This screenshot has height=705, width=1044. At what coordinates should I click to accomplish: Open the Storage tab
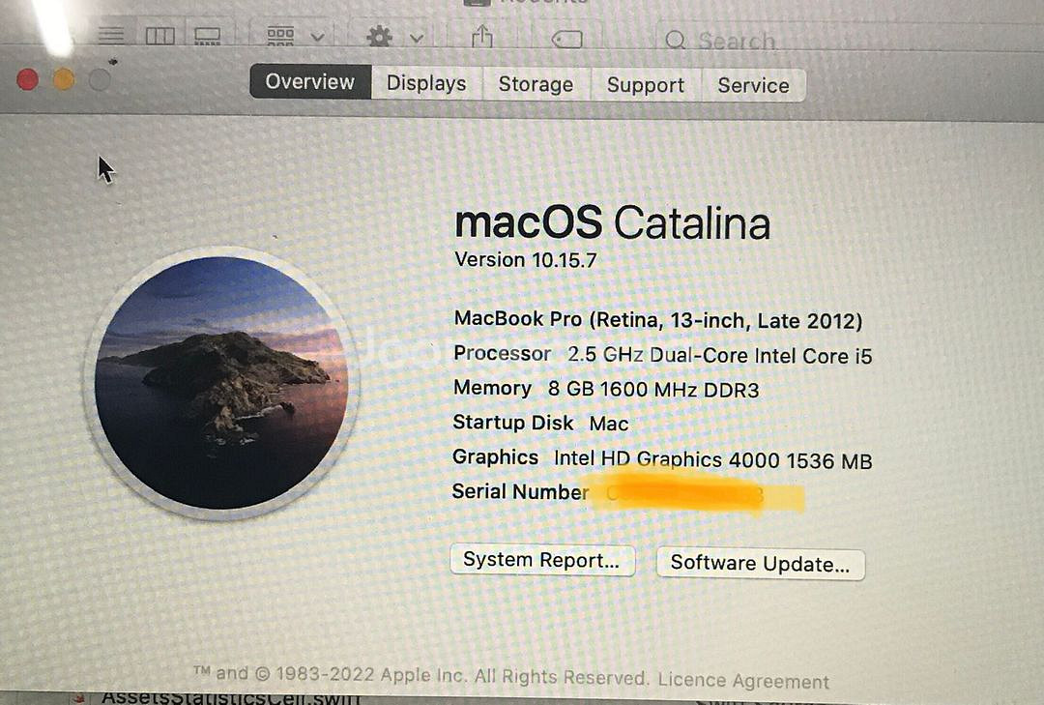(x=536, y=85)
